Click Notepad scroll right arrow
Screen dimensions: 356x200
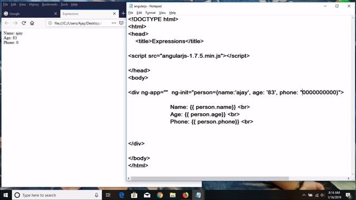[348, 178]
